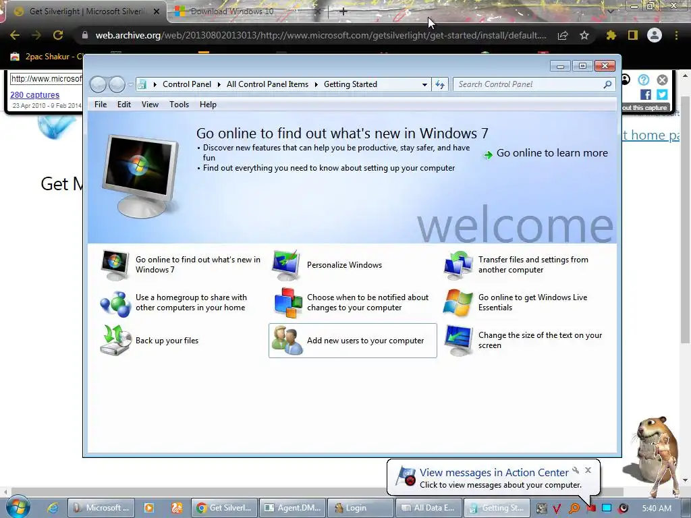691x518 pixels.
Task: Open the Back up your files icon
Action: (x=115, y=341)
